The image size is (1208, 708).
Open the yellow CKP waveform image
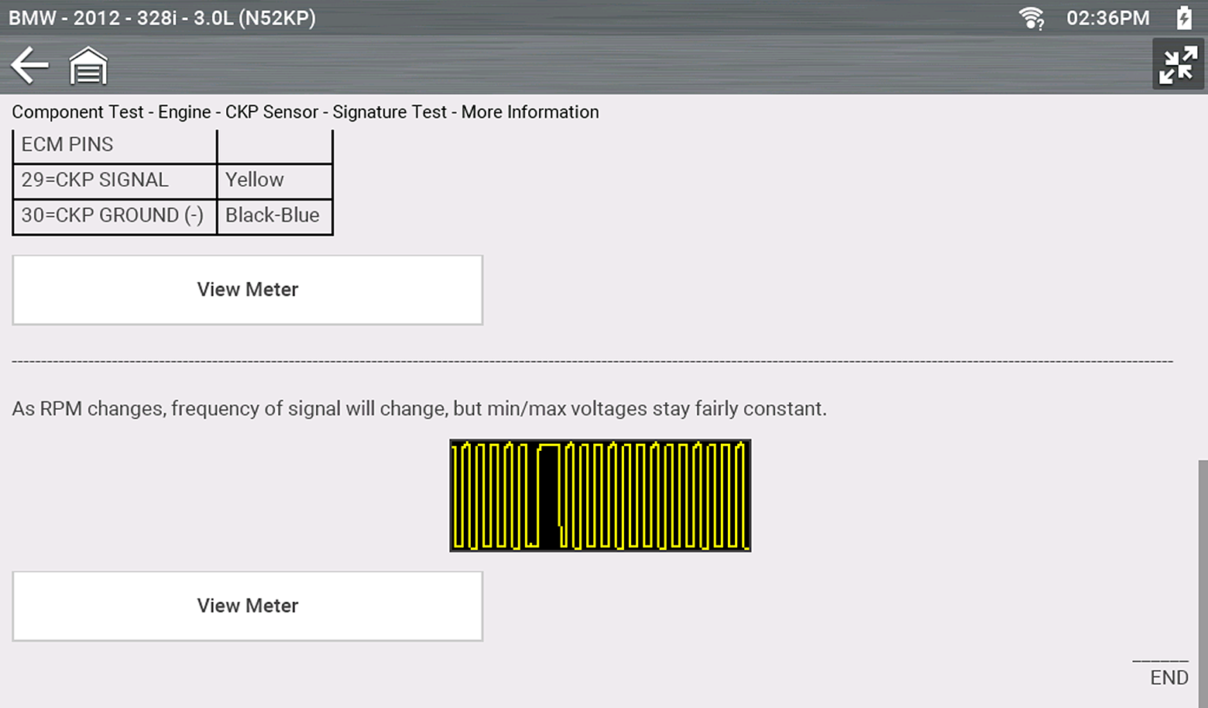point(600,496)
